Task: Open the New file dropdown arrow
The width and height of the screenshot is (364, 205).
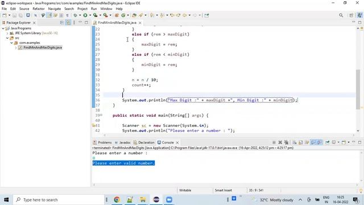Action: click(9, 15)
